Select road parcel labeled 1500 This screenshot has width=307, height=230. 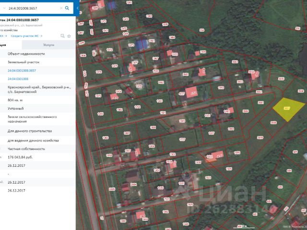[155, 71]
